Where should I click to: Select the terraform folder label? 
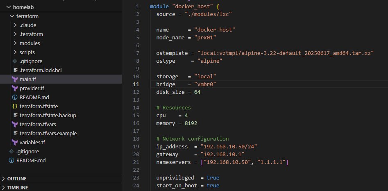point(27,16)
